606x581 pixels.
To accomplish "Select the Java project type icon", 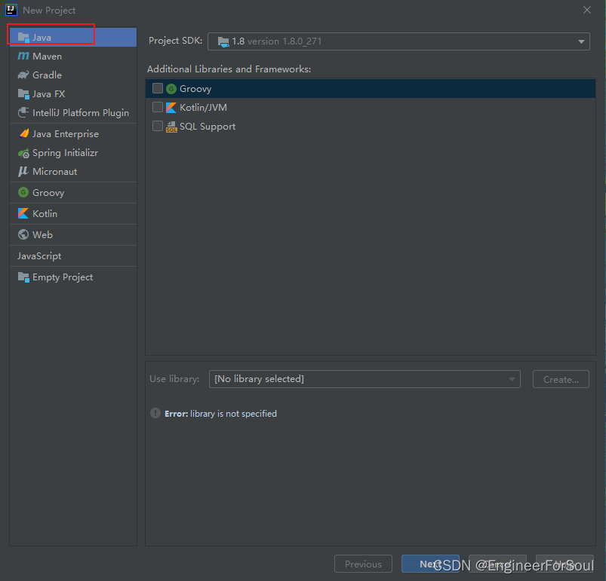I will pos(23,38).
